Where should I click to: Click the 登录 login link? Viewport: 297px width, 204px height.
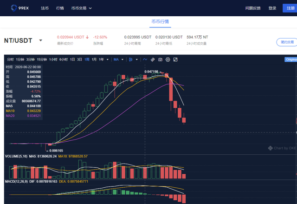pyautogui.click(x=272, y=8)
